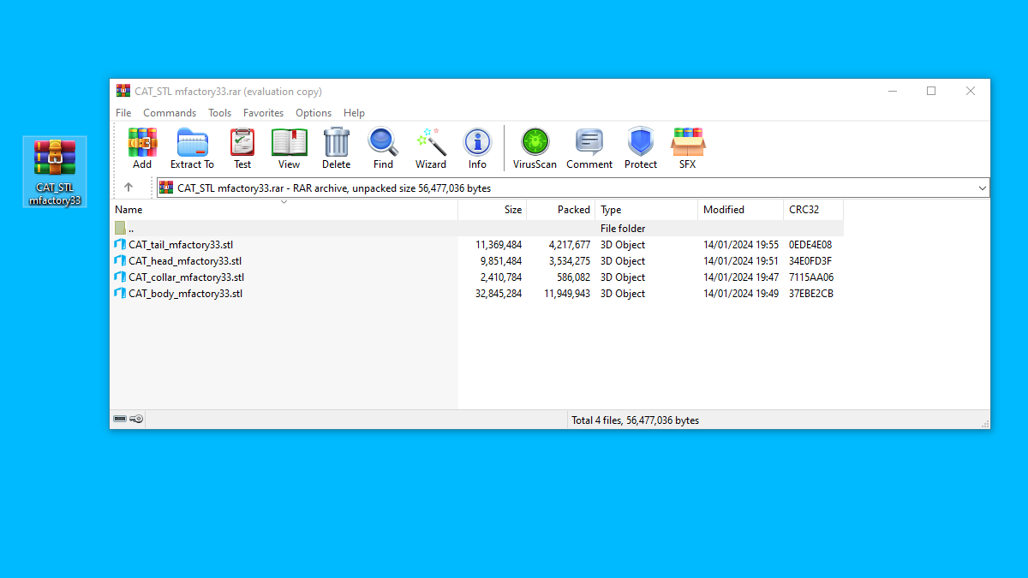Screen dimensions: 1028x578
Task: Open the Options menu
Action: click(x=314, y=113)
